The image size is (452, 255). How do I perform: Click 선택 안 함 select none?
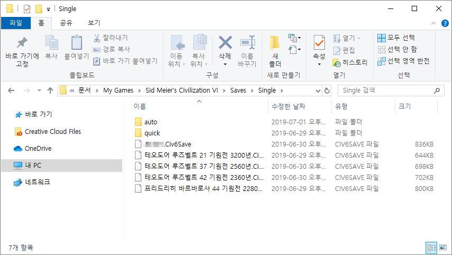[397, 50]
